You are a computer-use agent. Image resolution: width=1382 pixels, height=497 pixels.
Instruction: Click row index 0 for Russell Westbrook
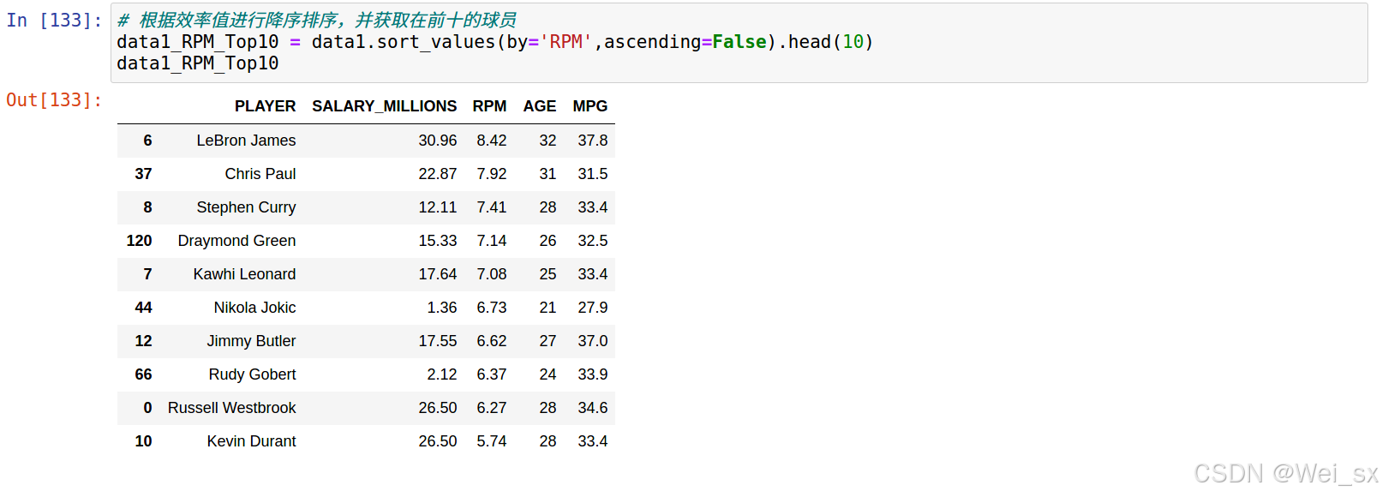click(x=147, y=408)
